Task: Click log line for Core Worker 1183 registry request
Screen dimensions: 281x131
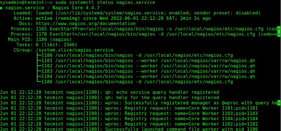Action: pyautogui.click(x=129, y=113)
